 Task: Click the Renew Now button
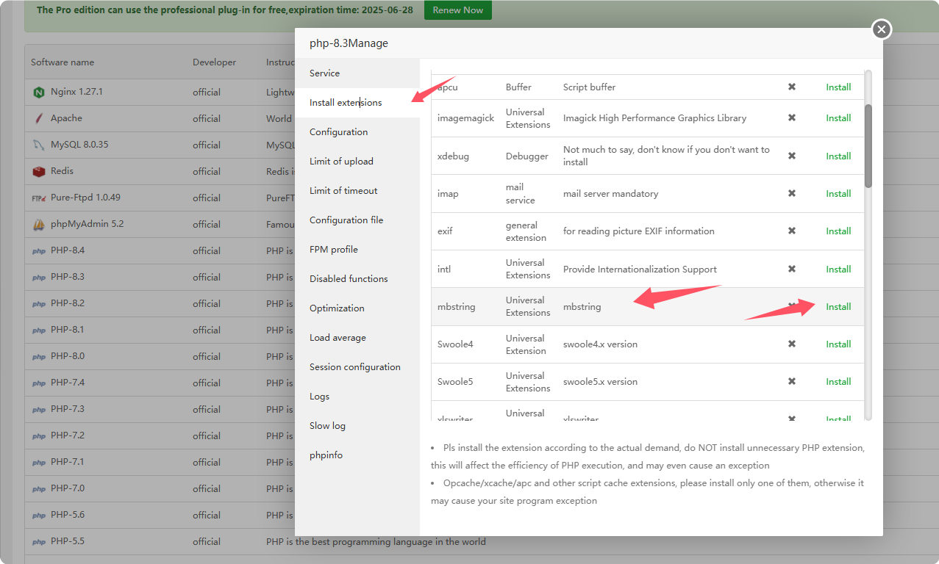(457, 10)
